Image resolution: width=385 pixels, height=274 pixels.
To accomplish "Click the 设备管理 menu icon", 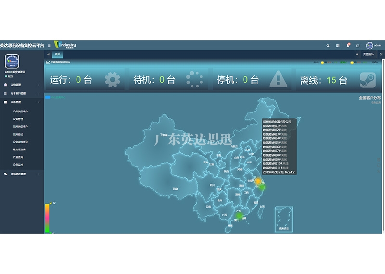I will [x=5, y=102].
